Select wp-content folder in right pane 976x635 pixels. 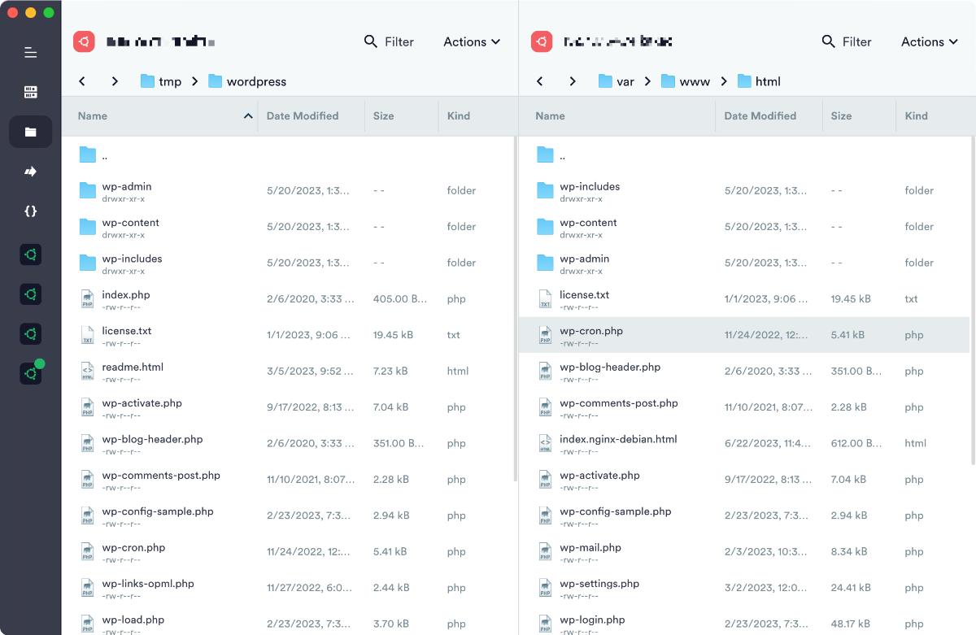[744, 227]
